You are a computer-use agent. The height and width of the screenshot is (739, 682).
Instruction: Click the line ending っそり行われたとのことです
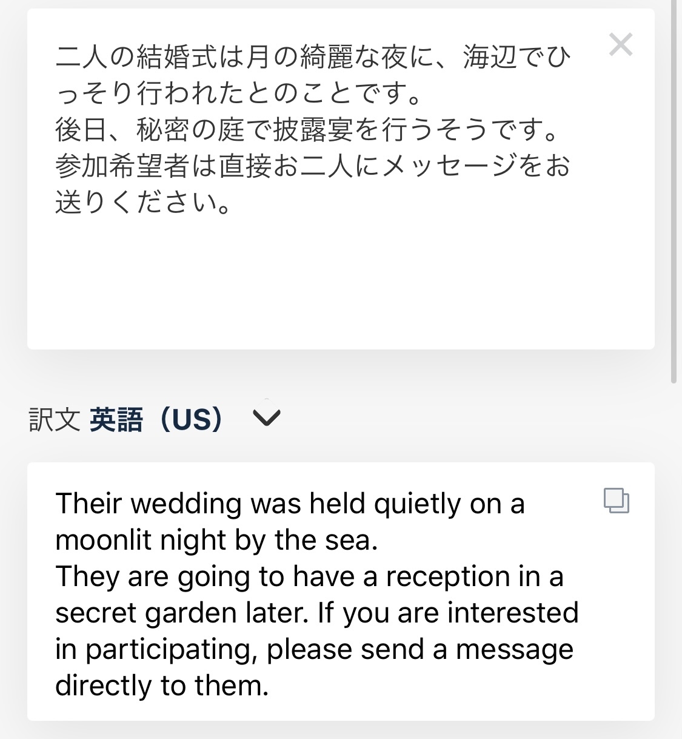pos(239,93)
